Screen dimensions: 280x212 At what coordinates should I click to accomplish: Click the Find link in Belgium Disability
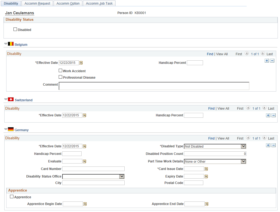click(210, 54)
